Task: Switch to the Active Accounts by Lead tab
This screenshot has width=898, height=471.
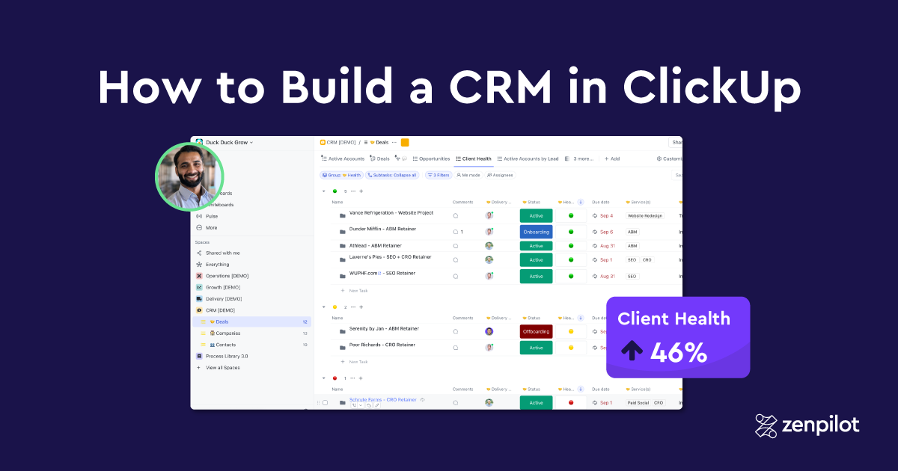Action: [531, 158]
